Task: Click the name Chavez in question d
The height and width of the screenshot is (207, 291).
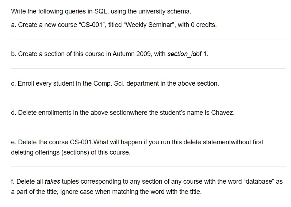Action: (x=223, y=113)
